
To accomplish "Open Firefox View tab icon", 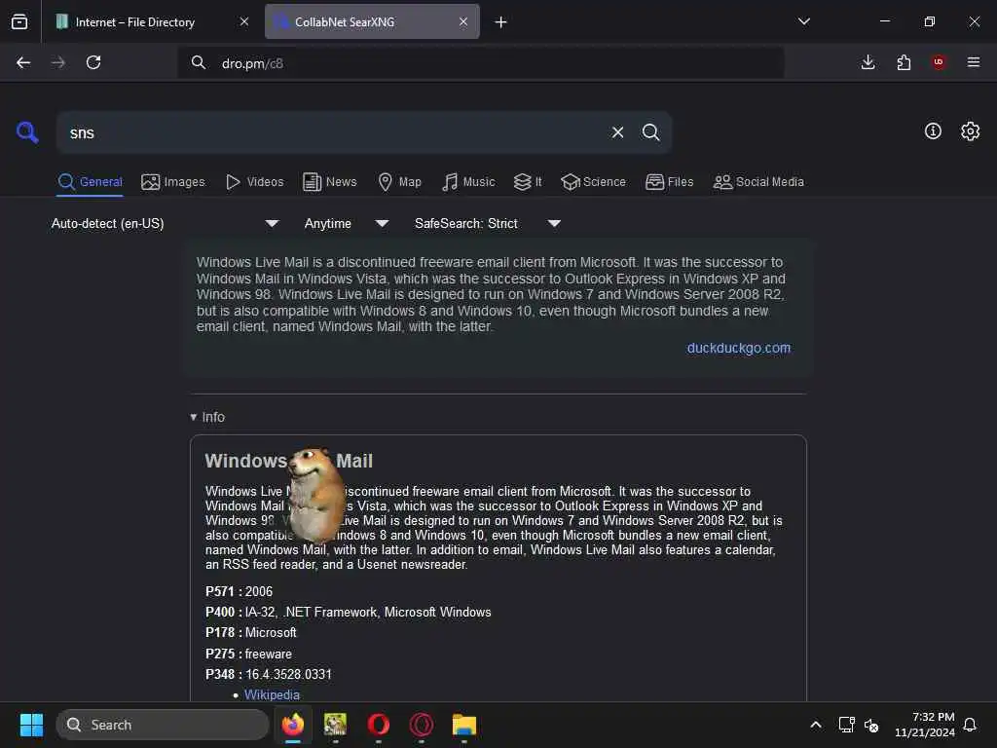I will coord(19,21).
